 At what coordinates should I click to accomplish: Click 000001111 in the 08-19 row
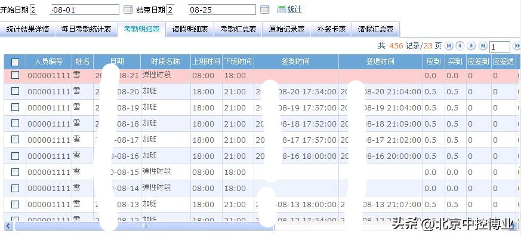[x=49, y=107]
